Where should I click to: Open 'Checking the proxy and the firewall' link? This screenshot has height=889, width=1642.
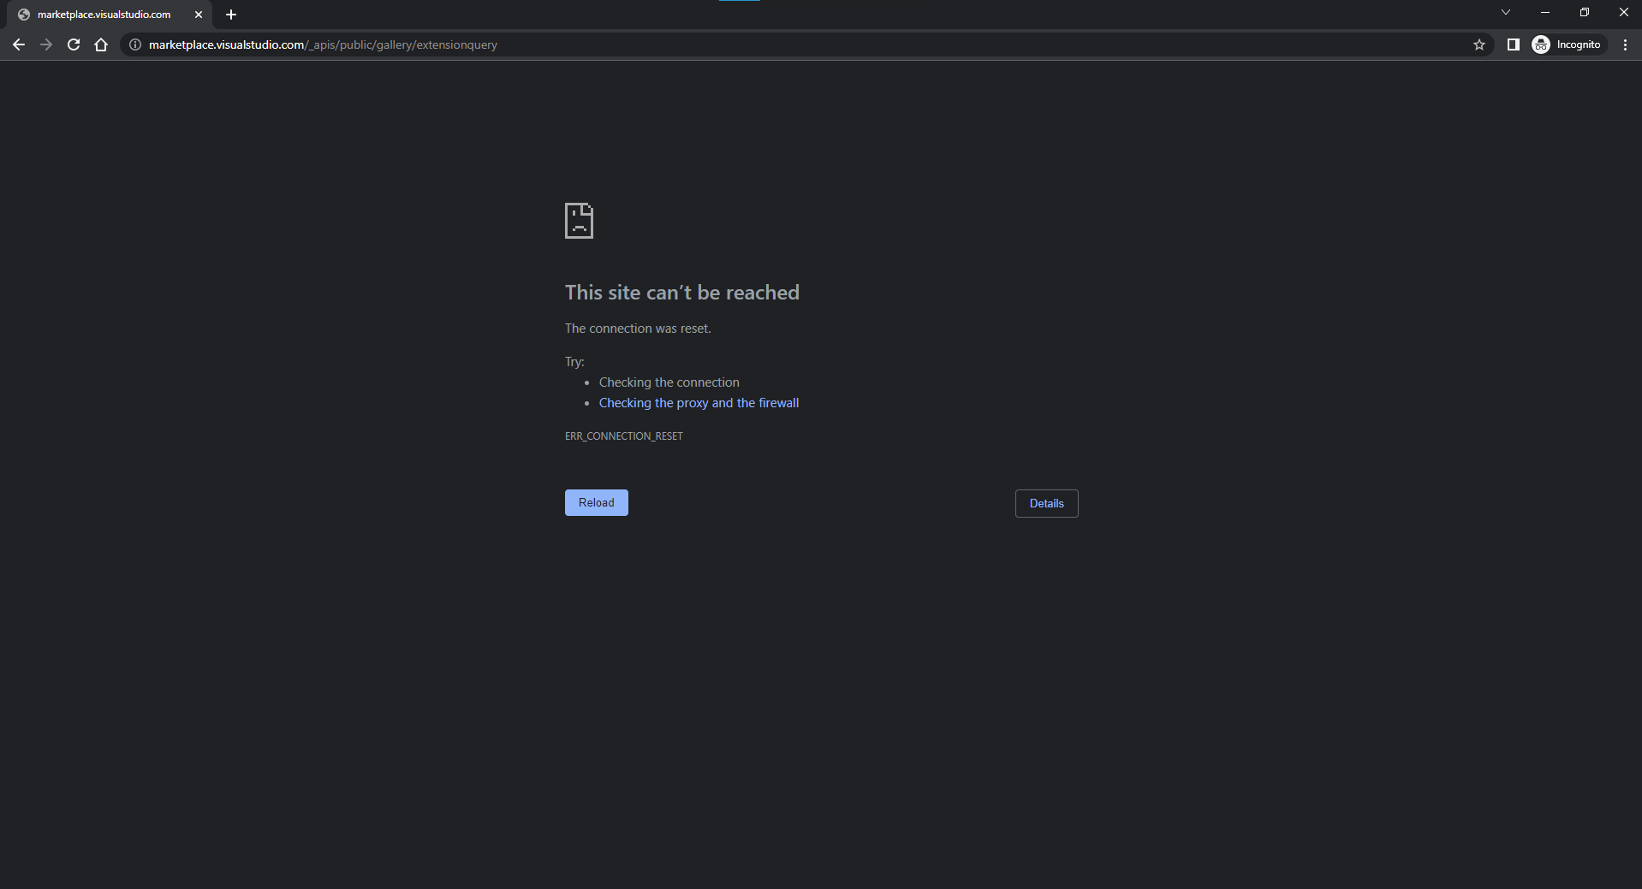[699, 403]
